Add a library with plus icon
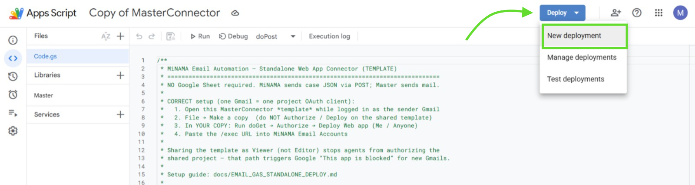Viewport: 695px width, 185px height. pos(120,75)
